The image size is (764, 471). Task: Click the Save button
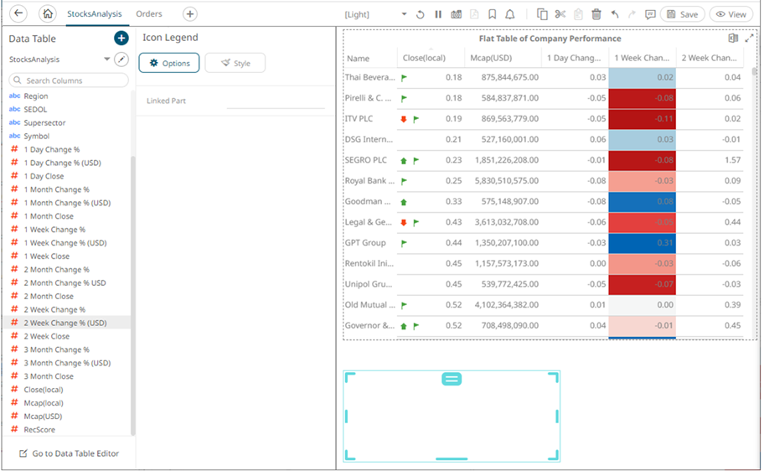point(682,14)
